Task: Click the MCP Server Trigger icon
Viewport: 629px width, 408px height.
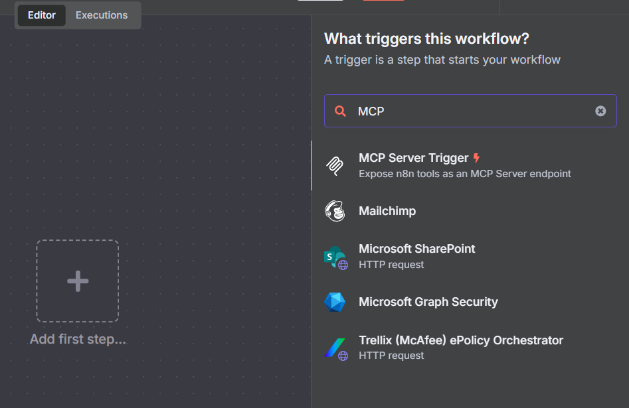Action: pos(335,166)
